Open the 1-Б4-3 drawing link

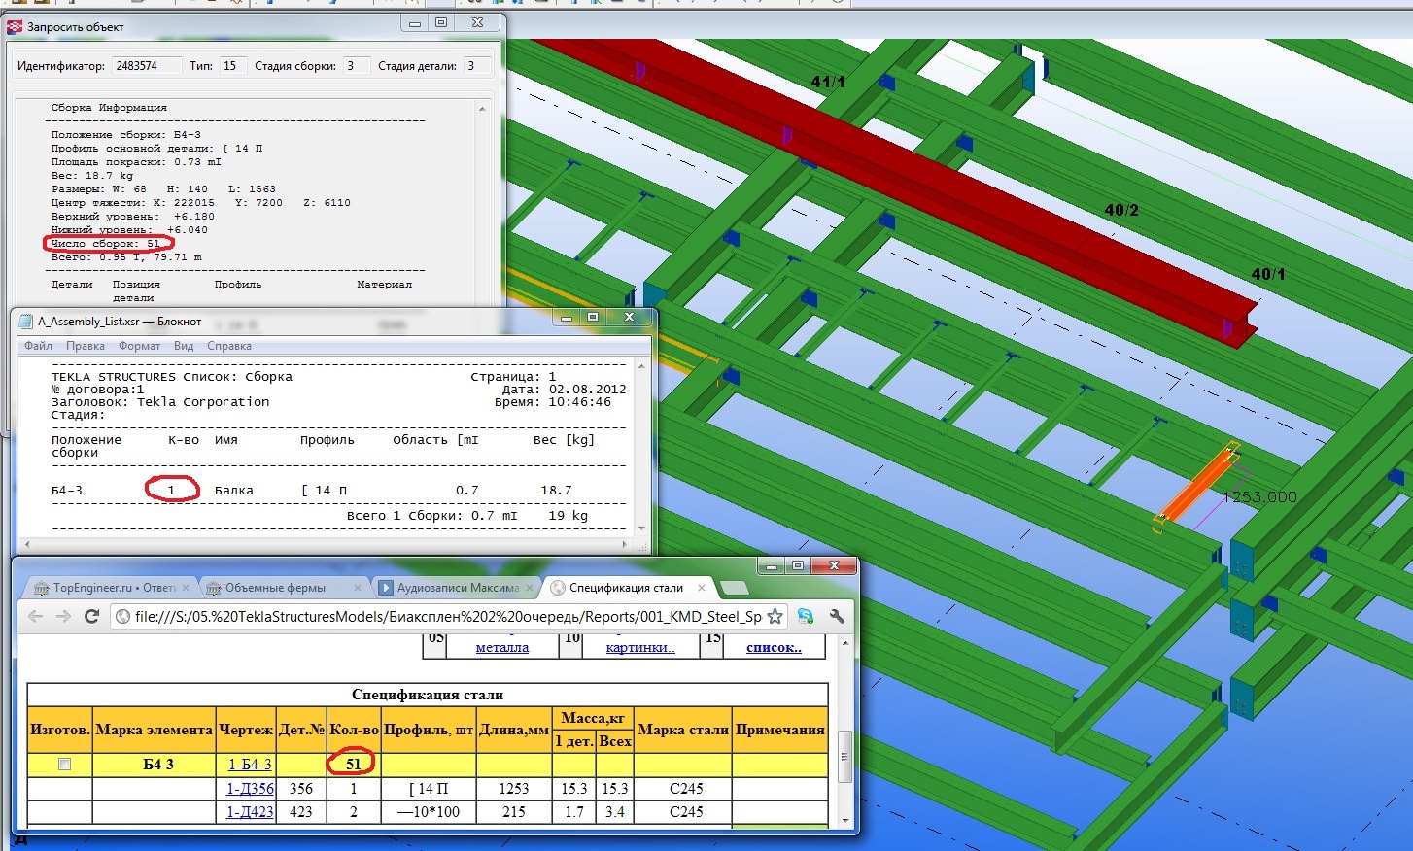(250, 765)
